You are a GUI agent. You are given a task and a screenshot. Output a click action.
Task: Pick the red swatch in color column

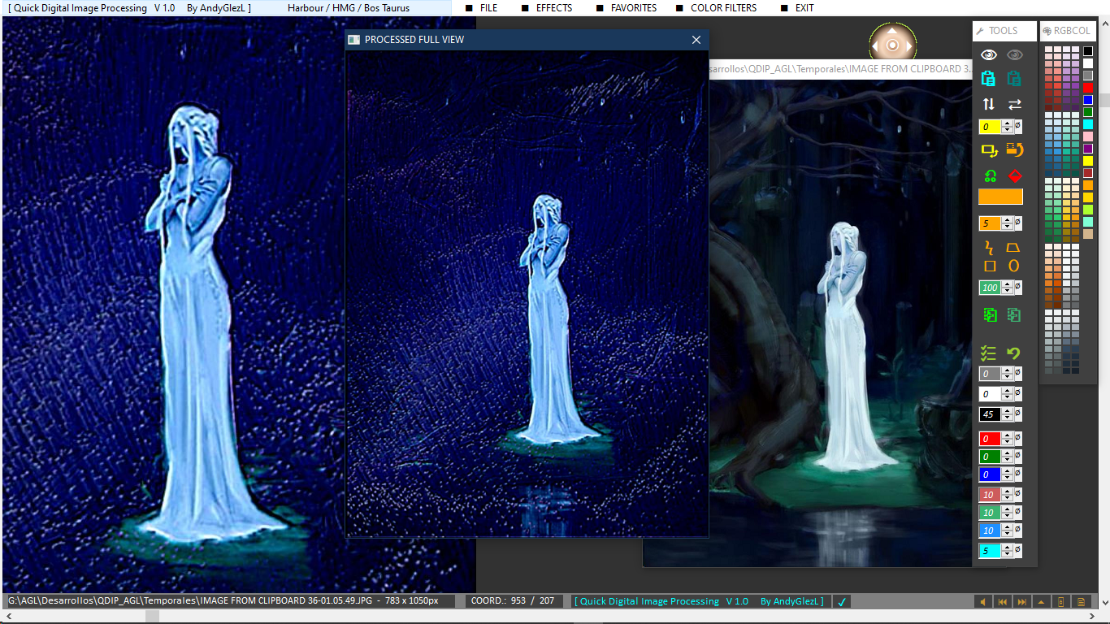click(x=1088, y=88)
